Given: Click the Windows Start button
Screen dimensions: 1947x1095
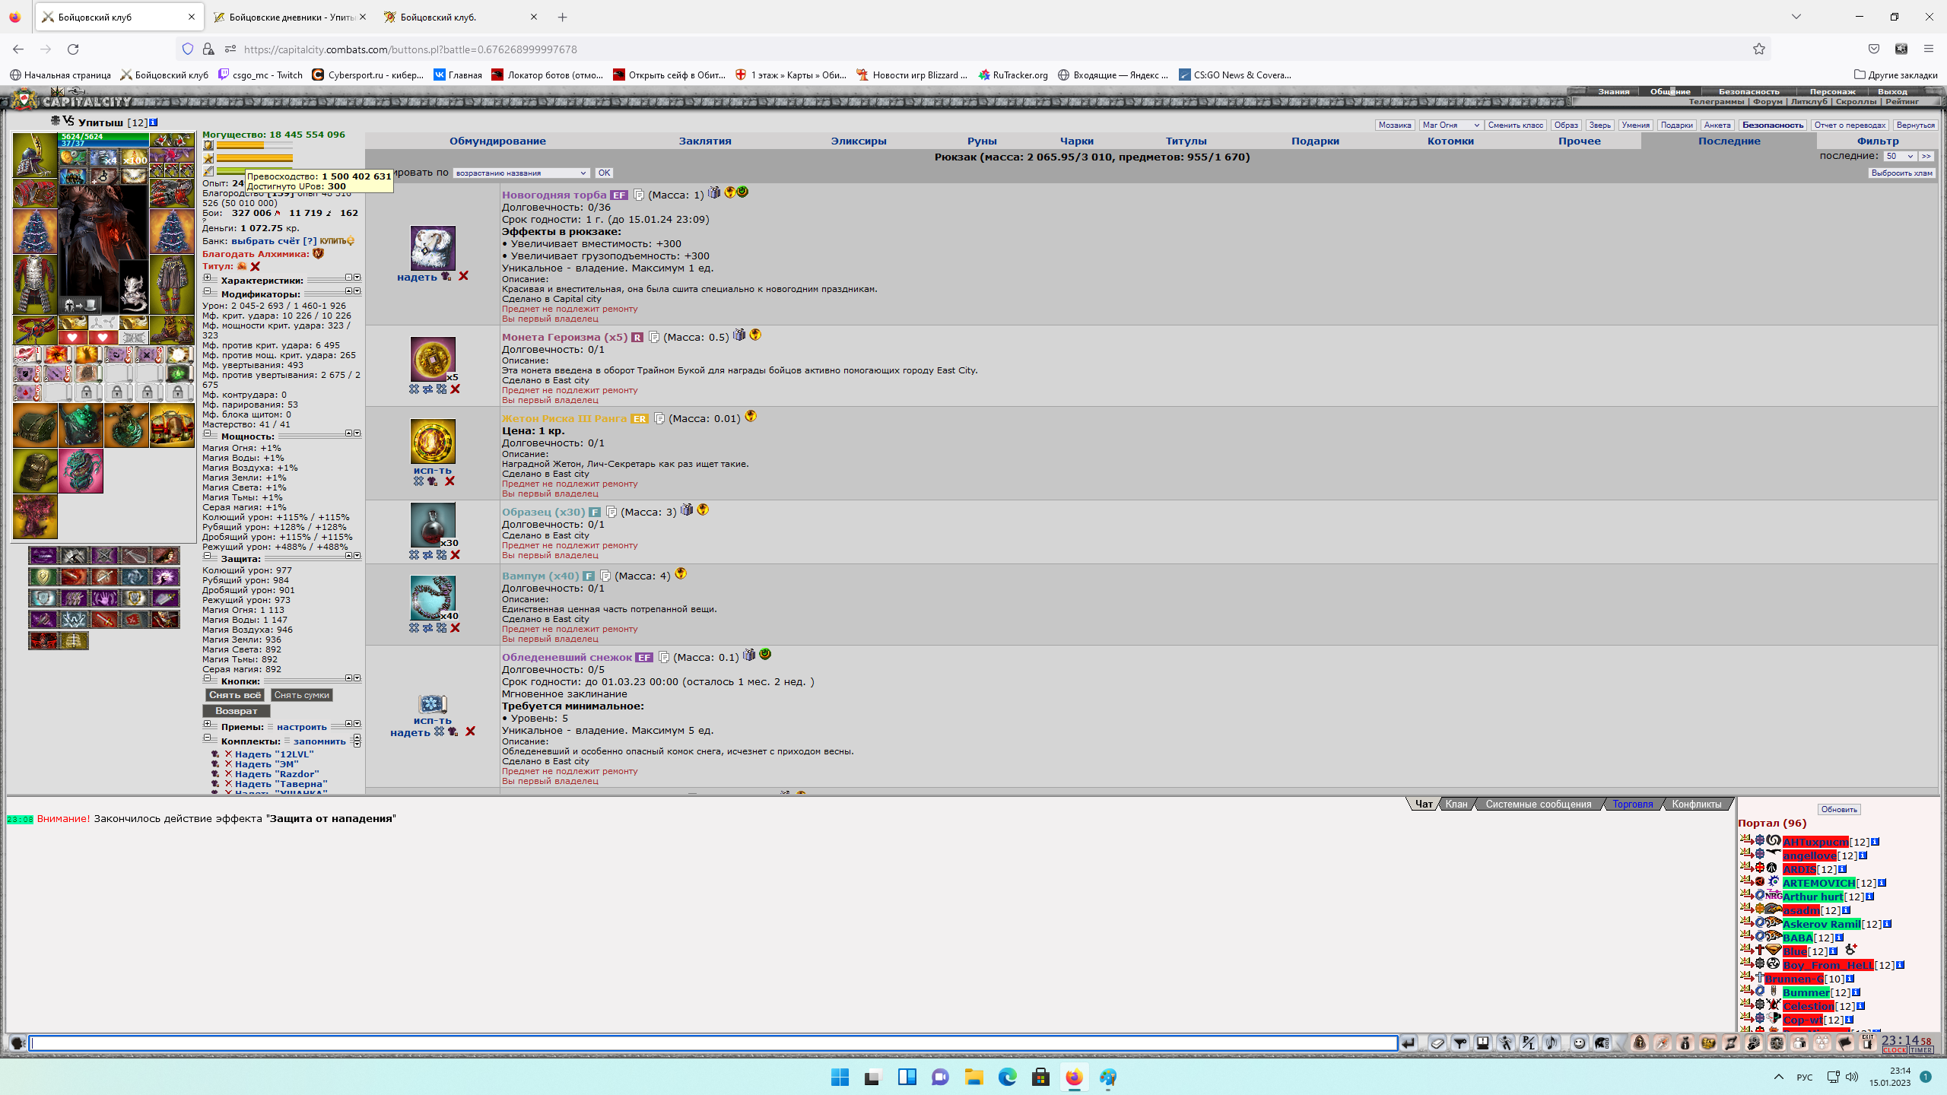Looking at the screenshot, I should click(x=840, y=1077).
